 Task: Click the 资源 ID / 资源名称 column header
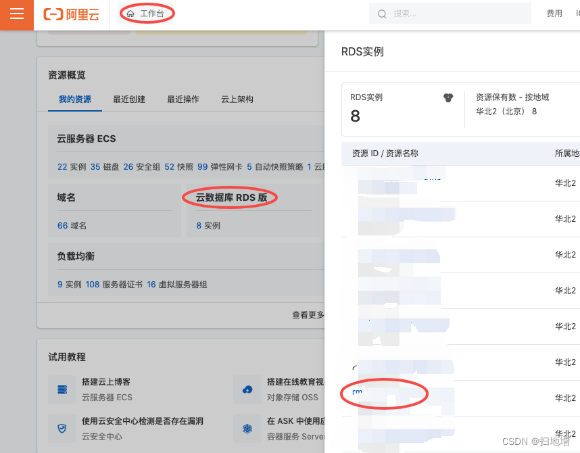pos(385,153)
